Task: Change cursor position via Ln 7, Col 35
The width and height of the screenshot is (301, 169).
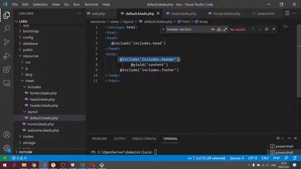Action: (x=206, y=158)
